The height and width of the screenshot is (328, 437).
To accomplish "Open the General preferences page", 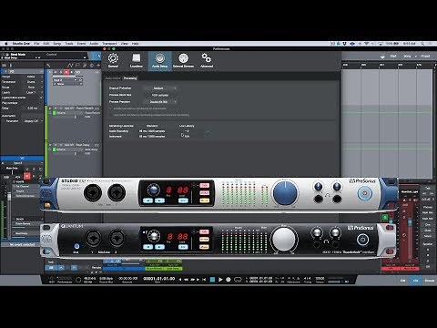I will (113, 61).
